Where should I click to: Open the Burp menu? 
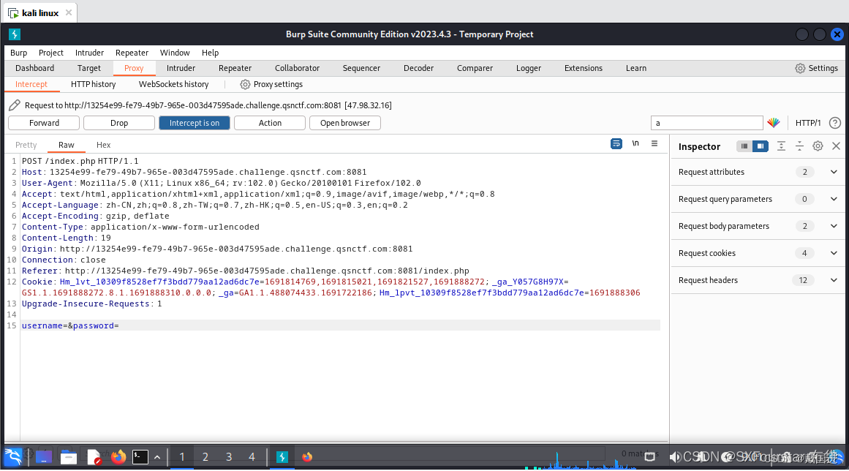[x=18, y=53]
